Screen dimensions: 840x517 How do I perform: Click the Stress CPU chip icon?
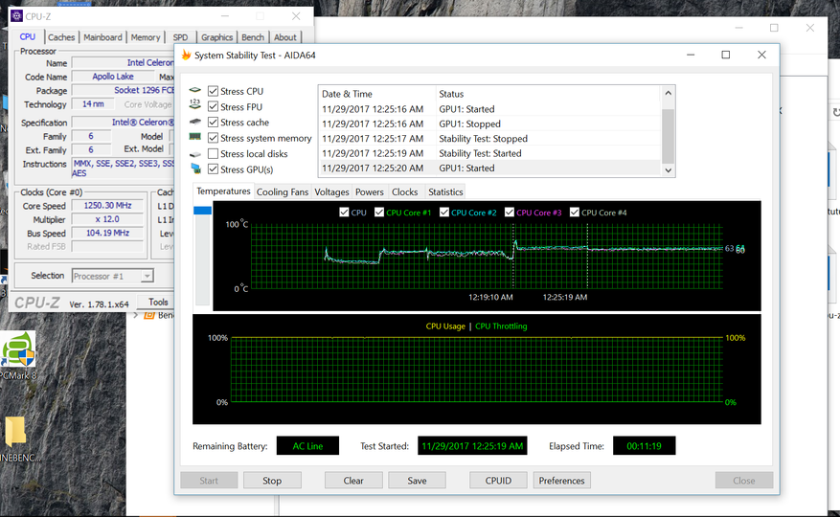195,91
